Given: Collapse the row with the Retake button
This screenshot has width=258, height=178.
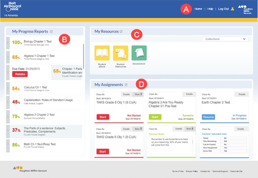Looking at the screenshot, I should coord(8,72).
